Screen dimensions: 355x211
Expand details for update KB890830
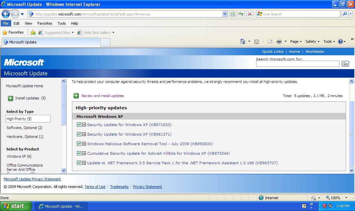pos(84,144)
